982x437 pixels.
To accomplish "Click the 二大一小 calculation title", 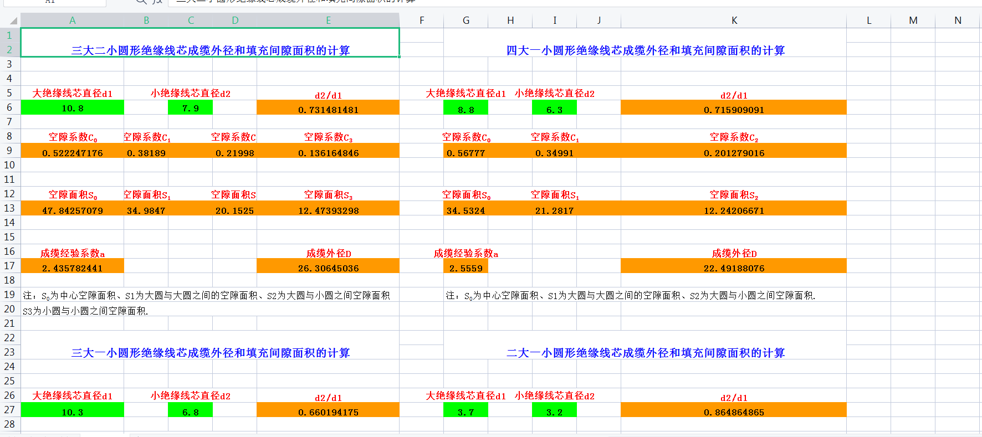I will pyautogui.click(x=645, y=353).
